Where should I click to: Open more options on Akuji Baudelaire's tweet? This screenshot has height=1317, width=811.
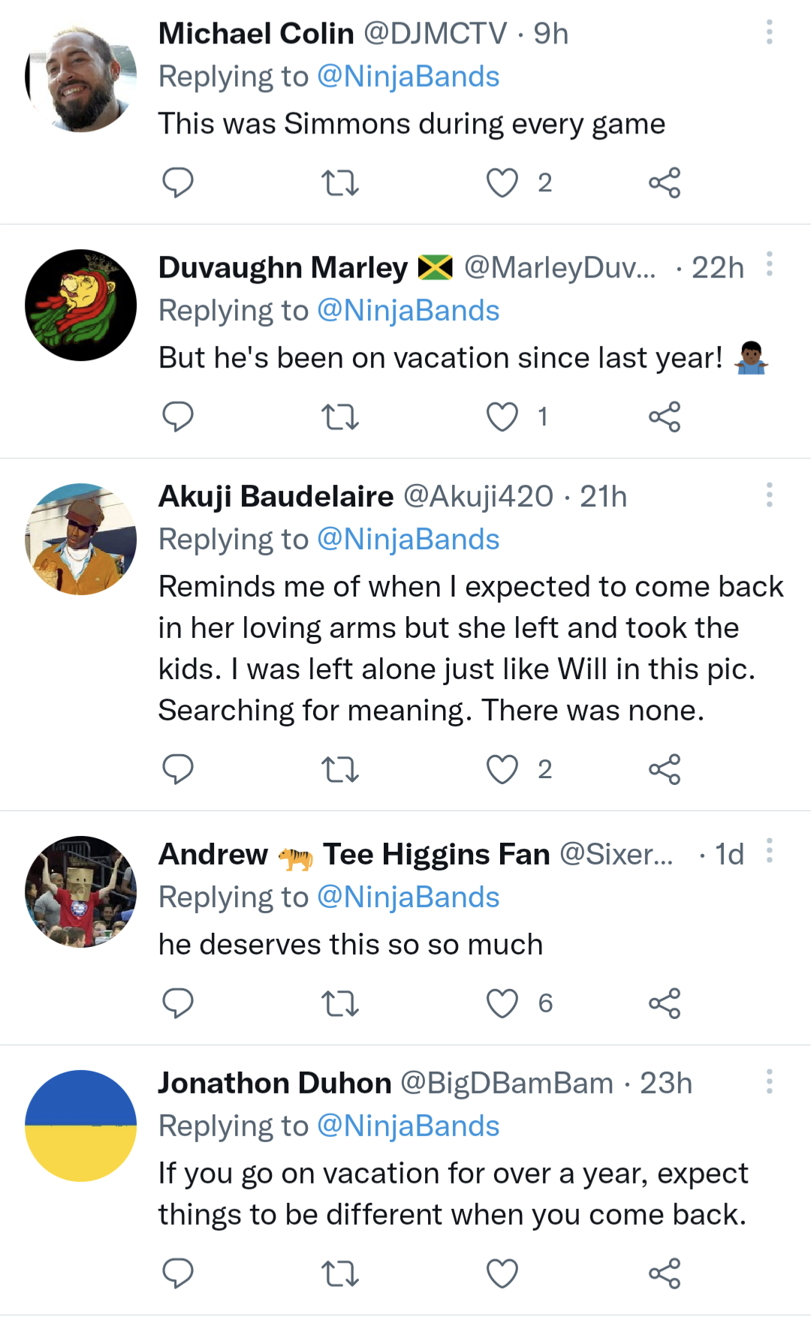(x=769, y=495)
